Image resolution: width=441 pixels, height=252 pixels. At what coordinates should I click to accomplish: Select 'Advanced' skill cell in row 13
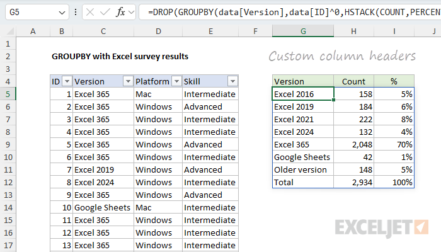(x=210, y=195)
